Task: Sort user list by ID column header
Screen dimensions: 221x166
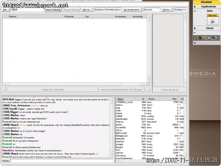Action: tap(141, 99)
